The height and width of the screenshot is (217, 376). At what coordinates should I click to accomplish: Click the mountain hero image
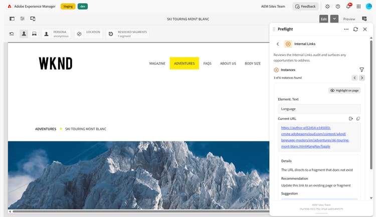tap(138, 175)
